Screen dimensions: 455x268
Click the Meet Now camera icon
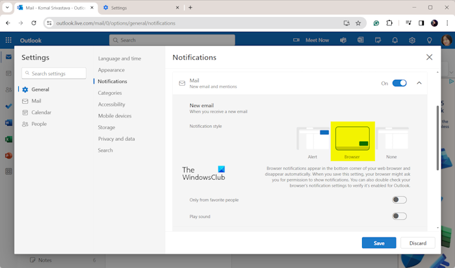pos(296,40)
